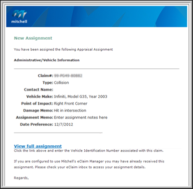Click the Claim# field label
The width and height of the screenshot is (193, 189).
tap(46, 76)
